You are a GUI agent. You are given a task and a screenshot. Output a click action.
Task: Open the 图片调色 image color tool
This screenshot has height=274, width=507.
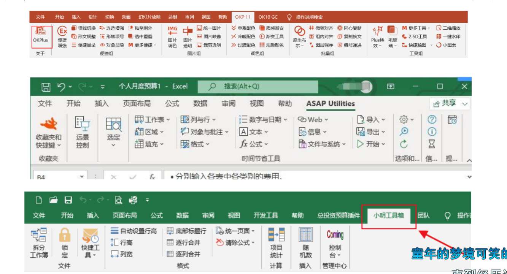click(x=172, y=36)
